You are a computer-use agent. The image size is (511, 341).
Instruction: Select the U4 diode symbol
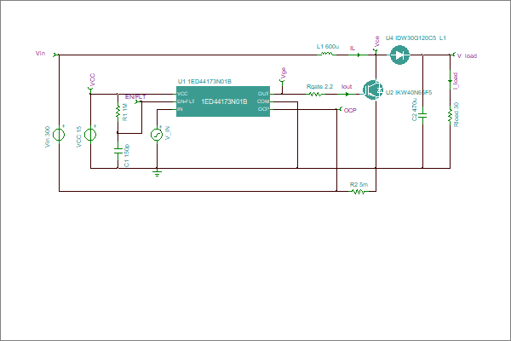pyautogui.click(x=399, y=55)
